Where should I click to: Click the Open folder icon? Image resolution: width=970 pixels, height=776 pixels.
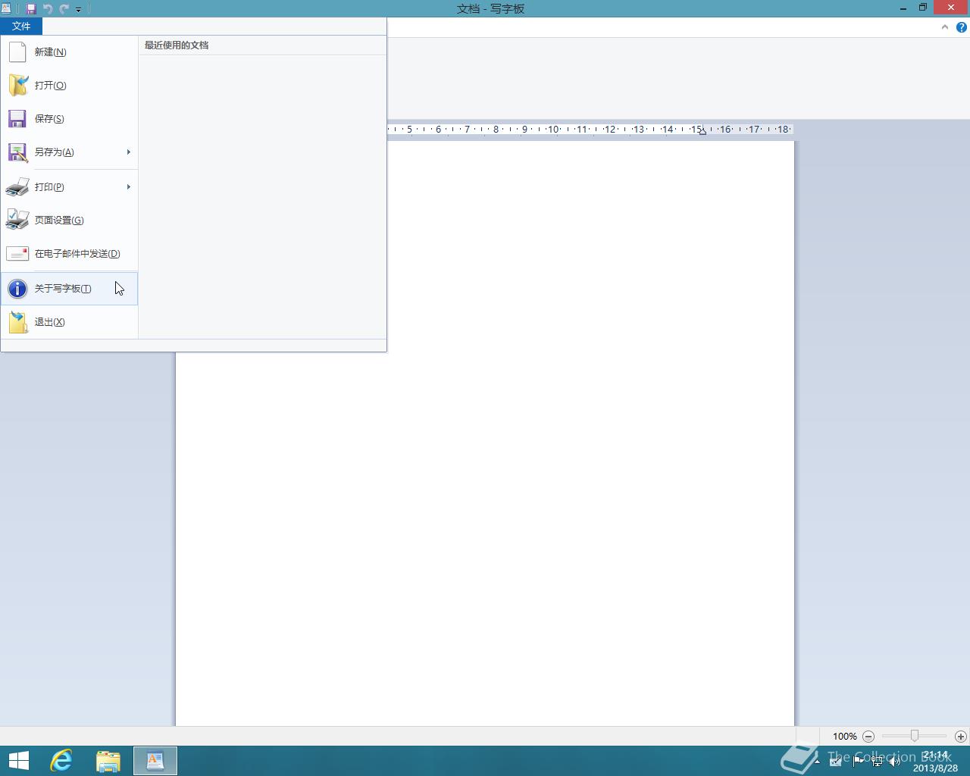(x=17, y=85)
